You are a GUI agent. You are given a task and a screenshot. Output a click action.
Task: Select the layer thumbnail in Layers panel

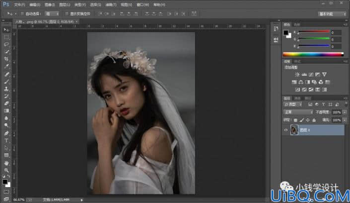click(294, 130)
